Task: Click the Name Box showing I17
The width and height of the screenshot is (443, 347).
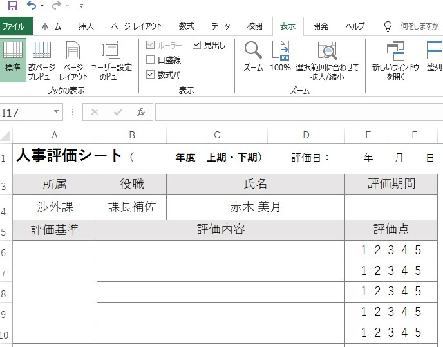Action: 26,112
